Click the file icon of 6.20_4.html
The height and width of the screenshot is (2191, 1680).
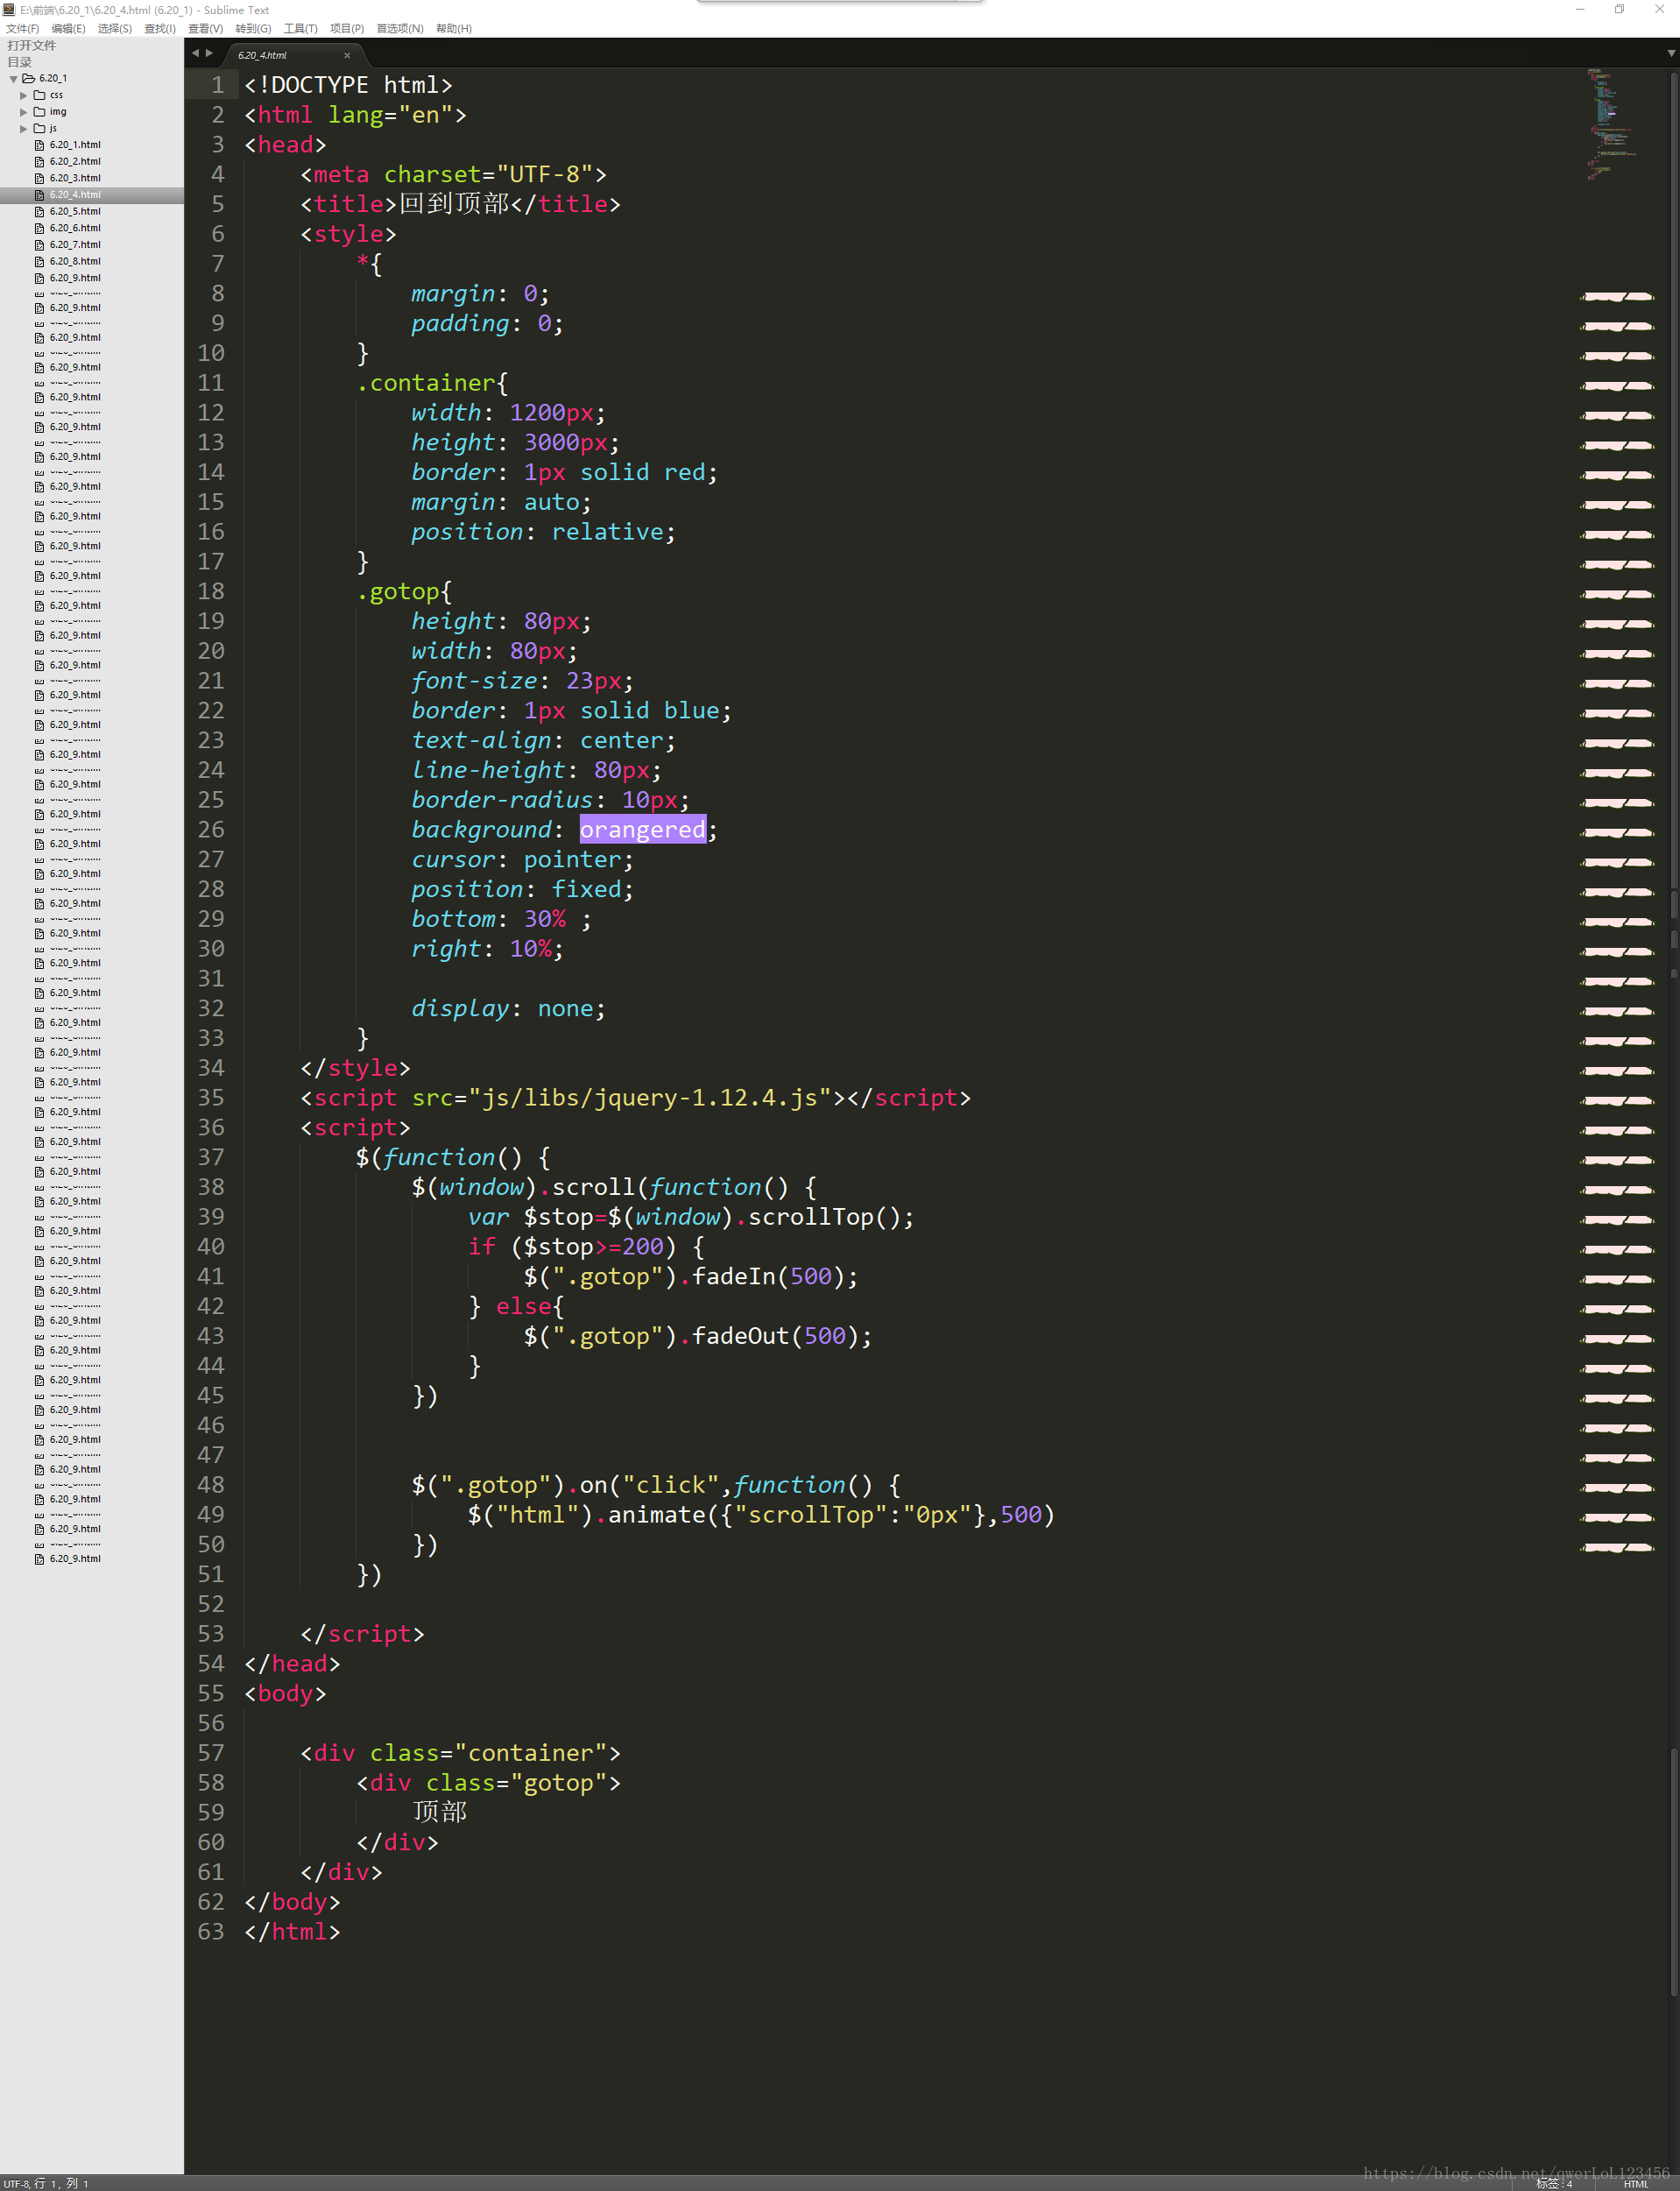(x=40, y=195)
